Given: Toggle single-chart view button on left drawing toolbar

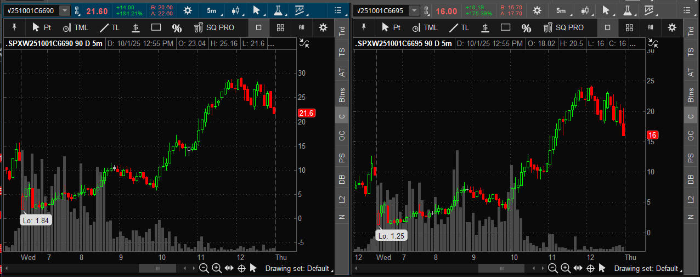Looking at the screenshot, I should click(258, 27).
